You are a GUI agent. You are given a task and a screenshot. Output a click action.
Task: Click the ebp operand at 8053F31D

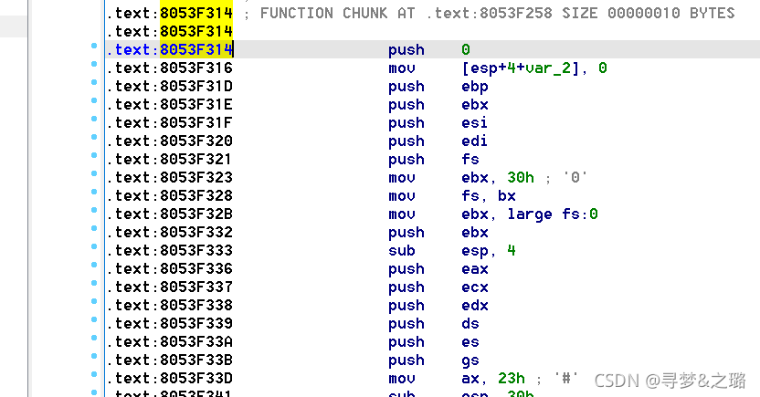[x=475, y=87]
